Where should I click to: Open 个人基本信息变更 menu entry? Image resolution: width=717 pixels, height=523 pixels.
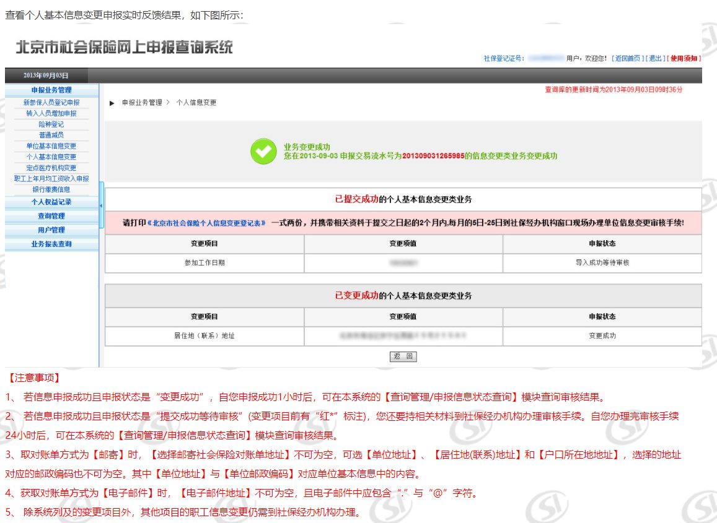pyautogui.click(x=51, y=157)
